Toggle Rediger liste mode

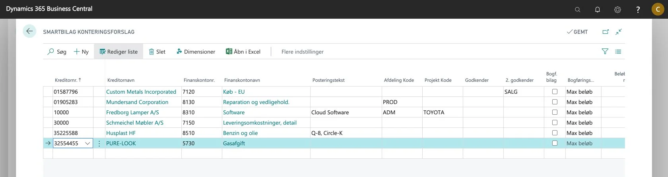coord(118,52)
